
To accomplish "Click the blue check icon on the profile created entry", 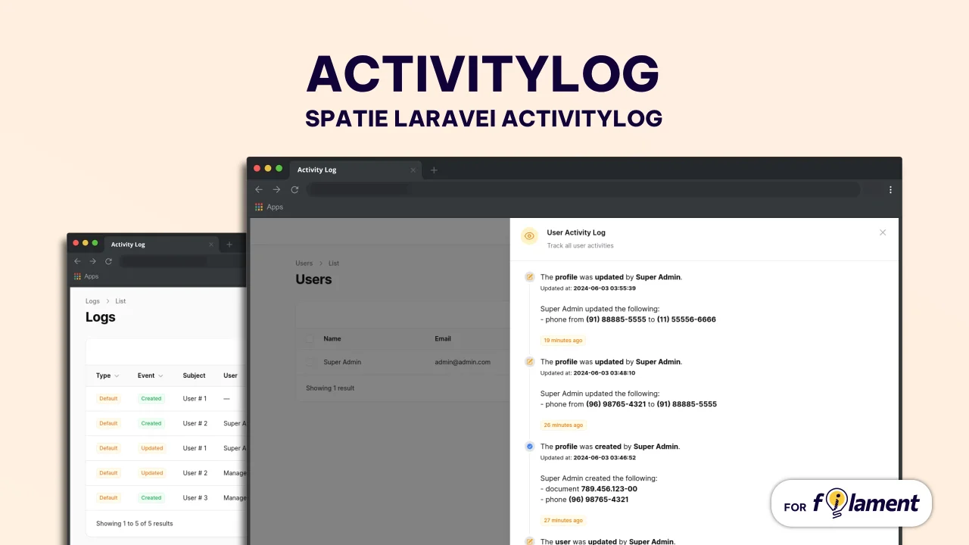I will tap(529, 447).
